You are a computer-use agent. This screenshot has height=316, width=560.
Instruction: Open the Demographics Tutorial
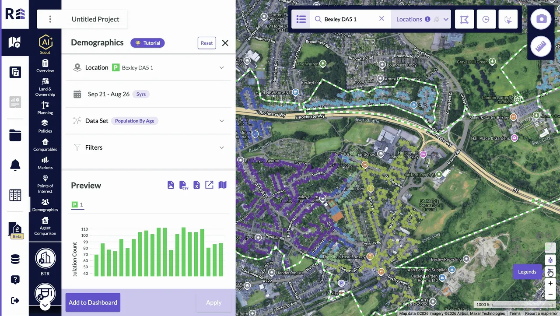click(147, 43)
